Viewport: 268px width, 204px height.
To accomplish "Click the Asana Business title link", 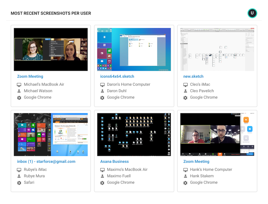I will point(114,161).
